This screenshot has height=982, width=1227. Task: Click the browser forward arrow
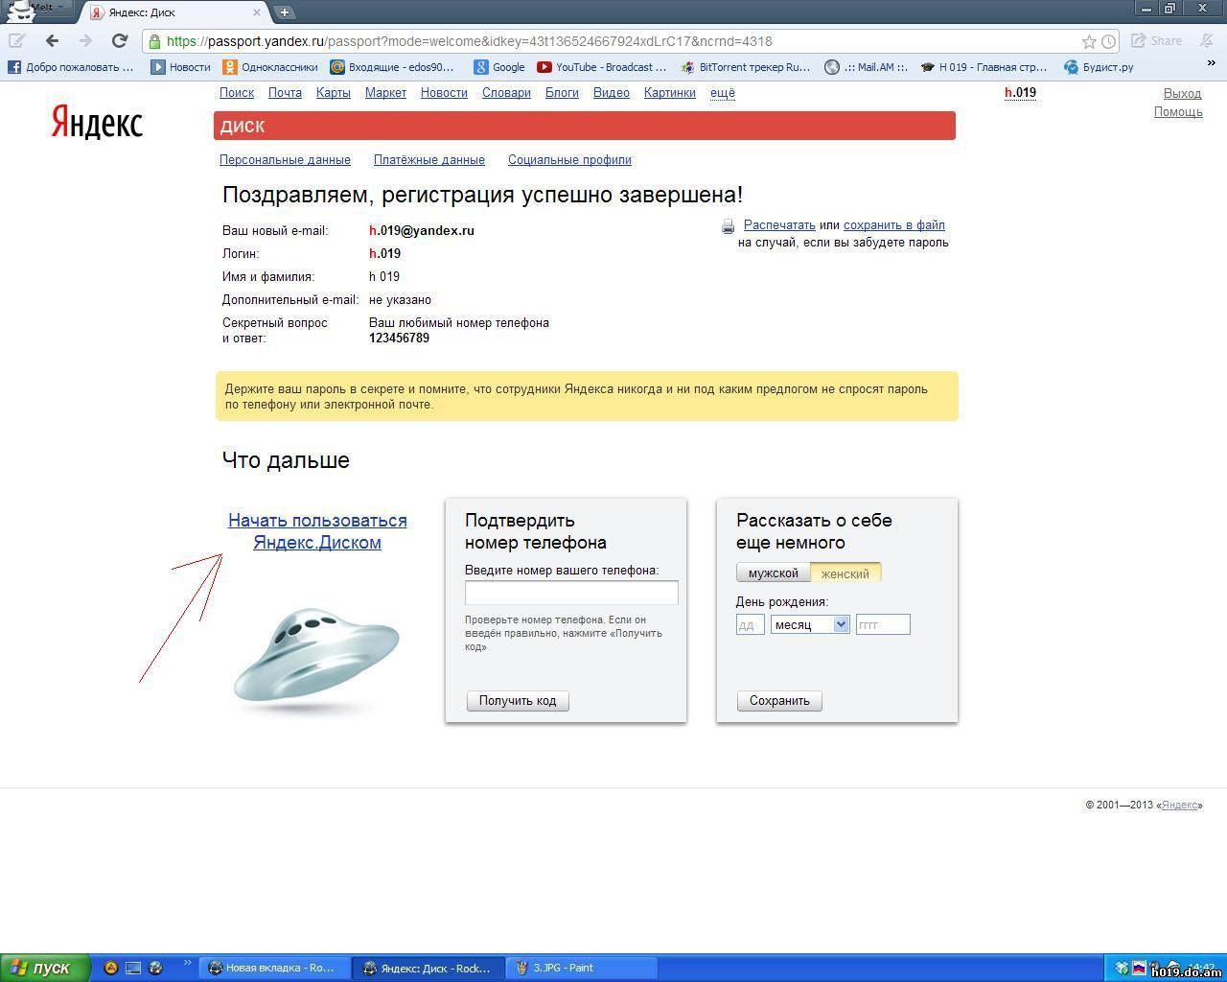[x=85, y=40]
